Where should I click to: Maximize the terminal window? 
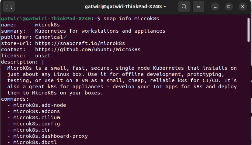pos(229,7)
